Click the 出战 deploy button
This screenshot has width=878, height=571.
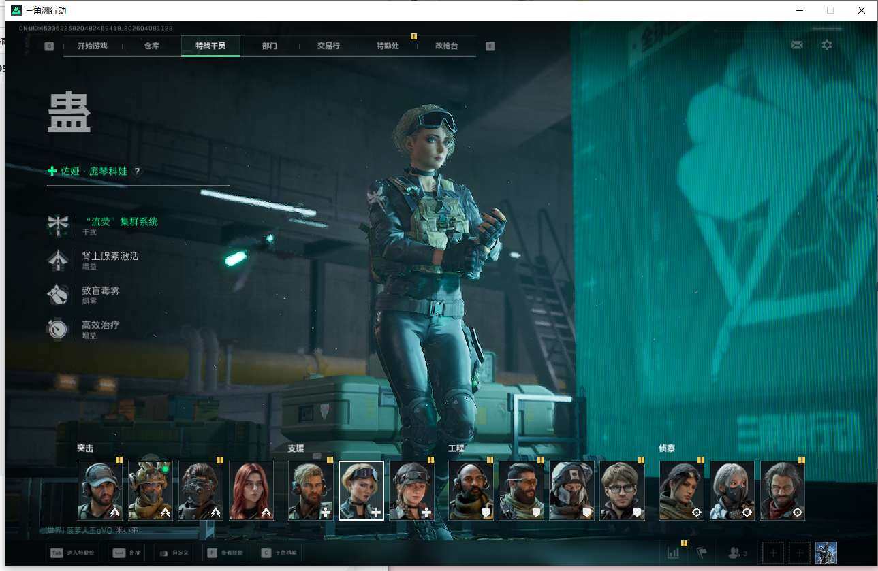[x=127, y=553]
